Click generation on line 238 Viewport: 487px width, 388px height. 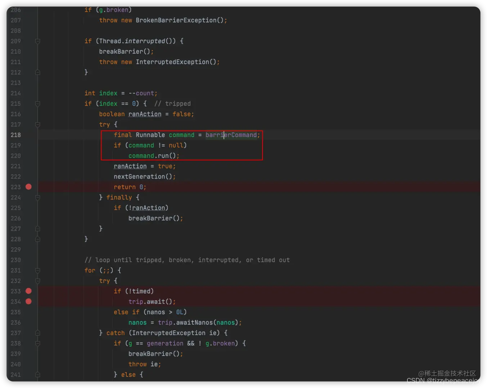(x=165, y=343)
